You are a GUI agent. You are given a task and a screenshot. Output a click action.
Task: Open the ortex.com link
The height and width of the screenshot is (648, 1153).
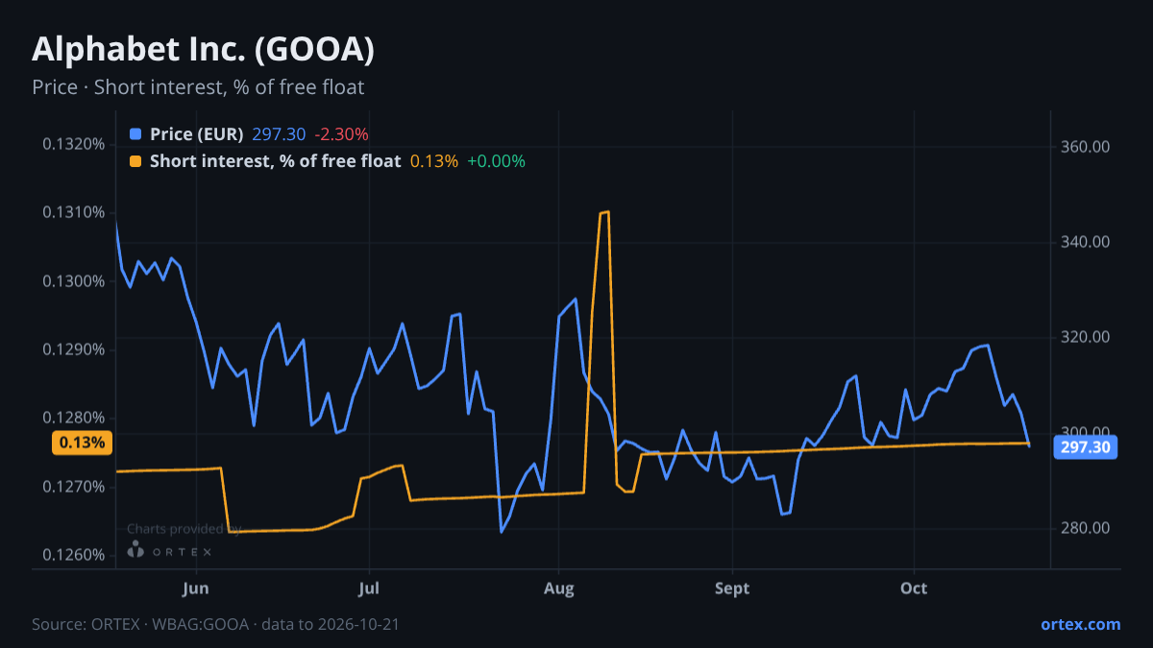pos(1081,624)
